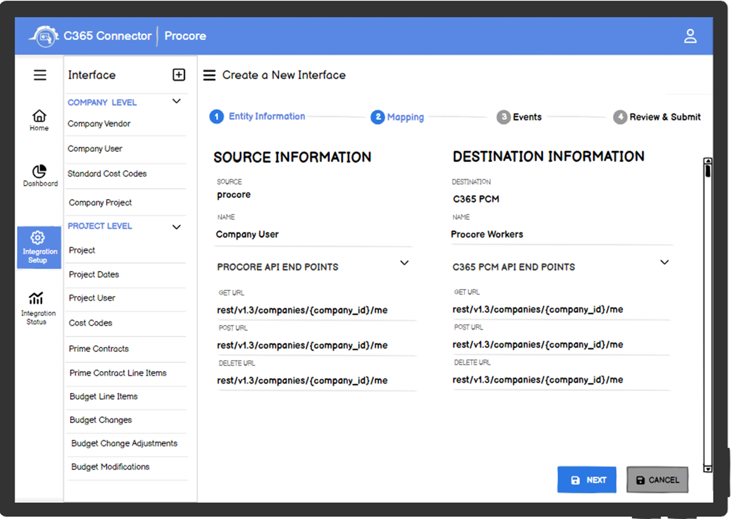Click the C365 Connector logo
Screen dimensions: 732x519
coord(44,36)
